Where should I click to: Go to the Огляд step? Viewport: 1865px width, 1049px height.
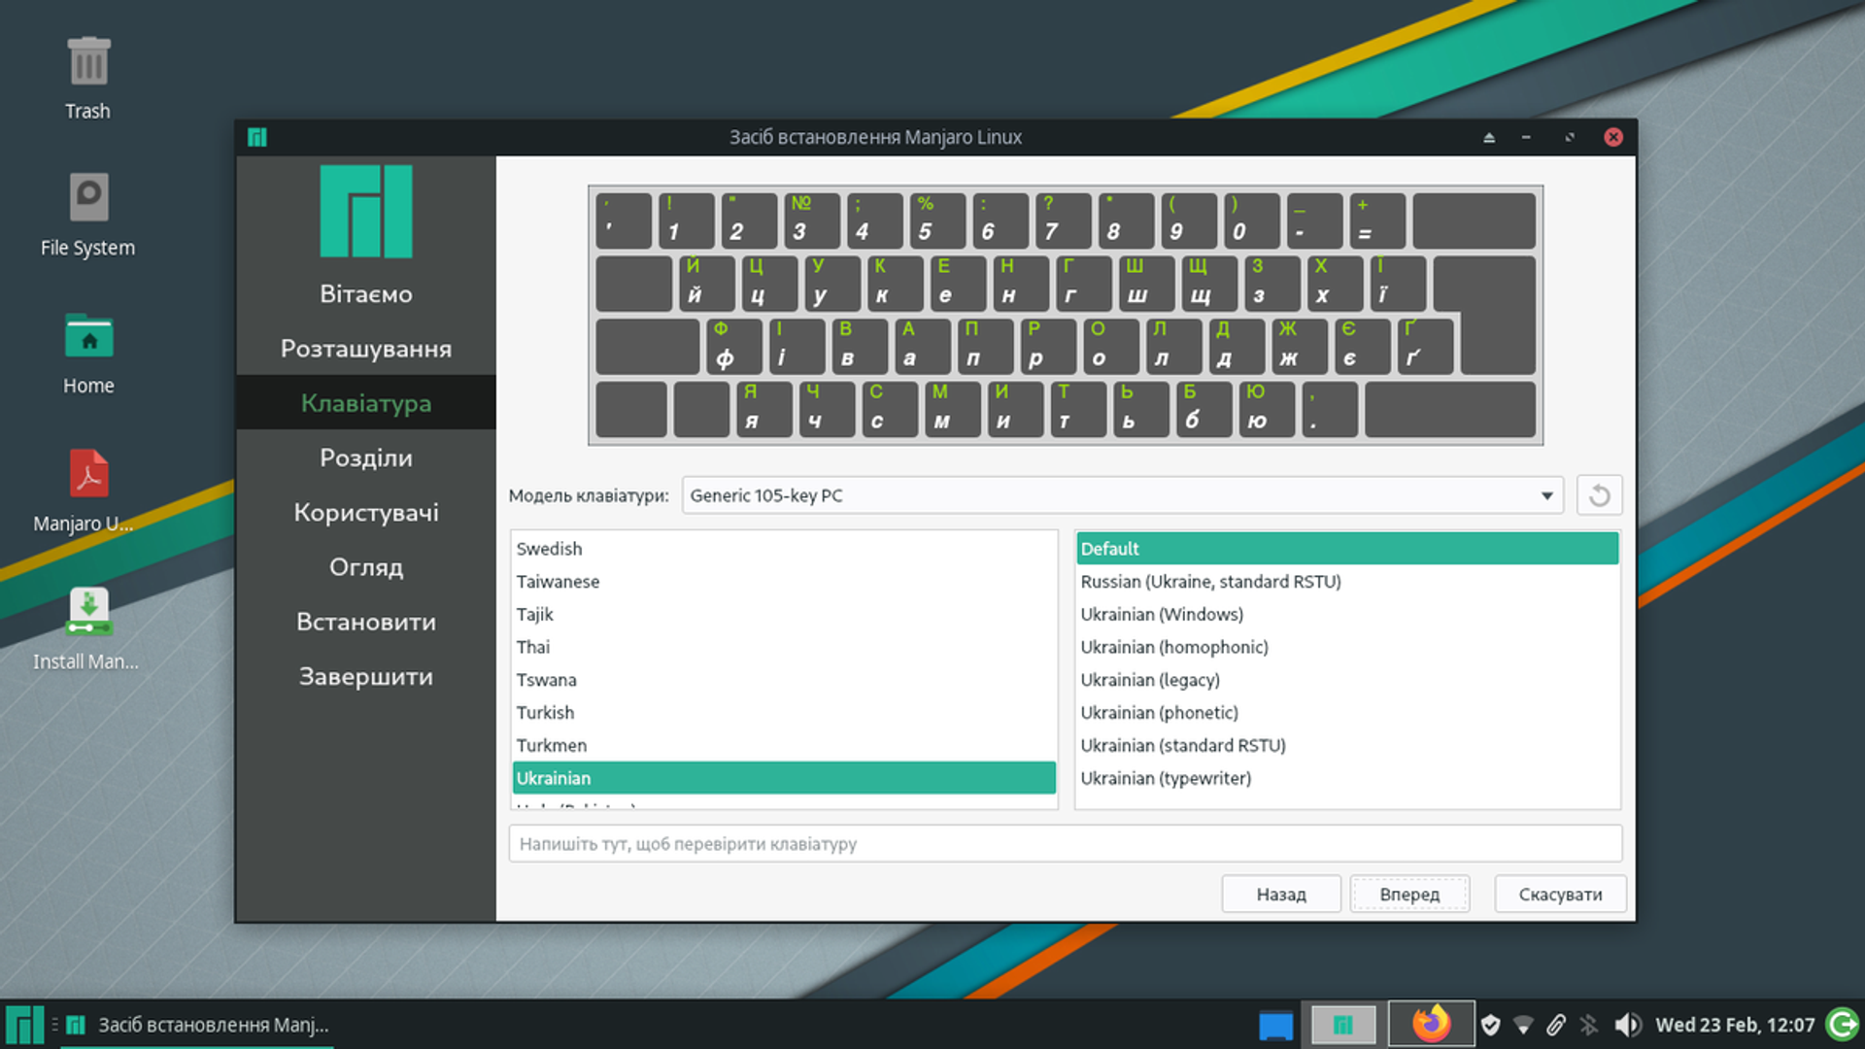pos(366,566)
